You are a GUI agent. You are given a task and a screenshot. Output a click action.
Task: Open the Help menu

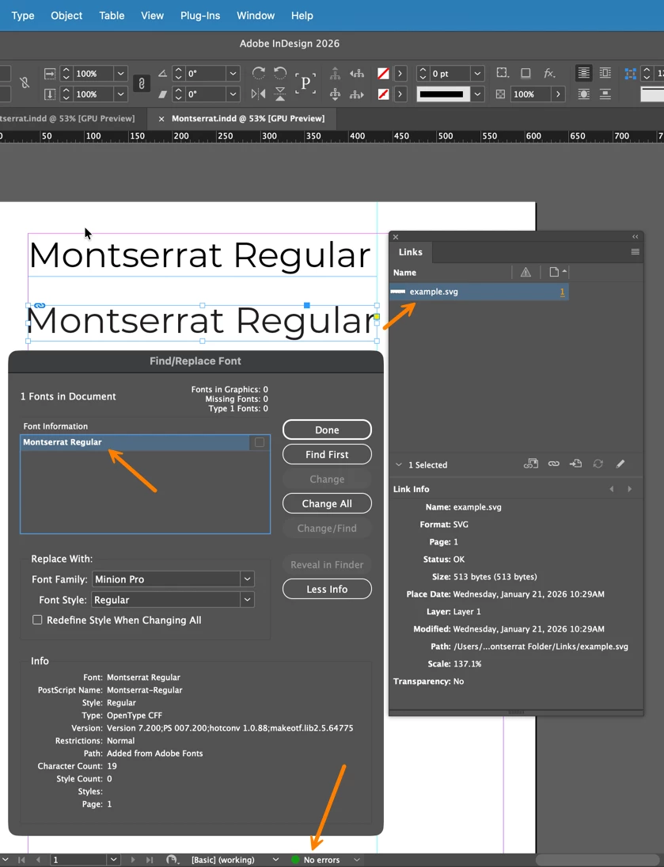tap(302, 16)
